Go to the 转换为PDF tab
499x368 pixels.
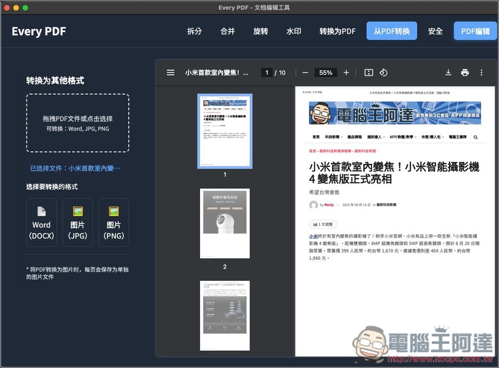tap(337, 31)
